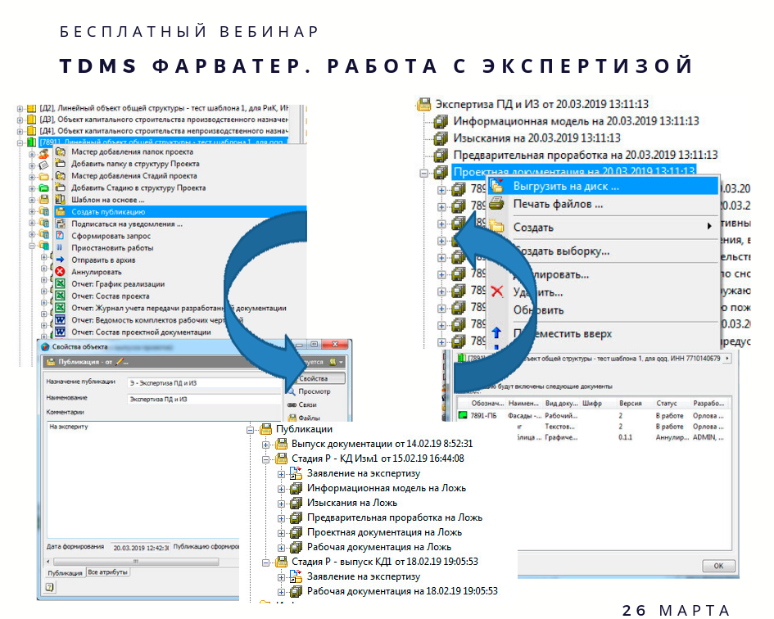774x619 pixels.
Task: Click the printer icon for 'Печать файлов'
Action: click(496, 203)
